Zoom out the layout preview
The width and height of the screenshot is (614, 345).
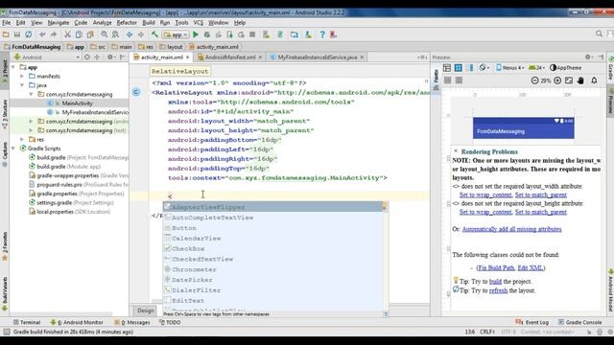click(x=534, y=80)
